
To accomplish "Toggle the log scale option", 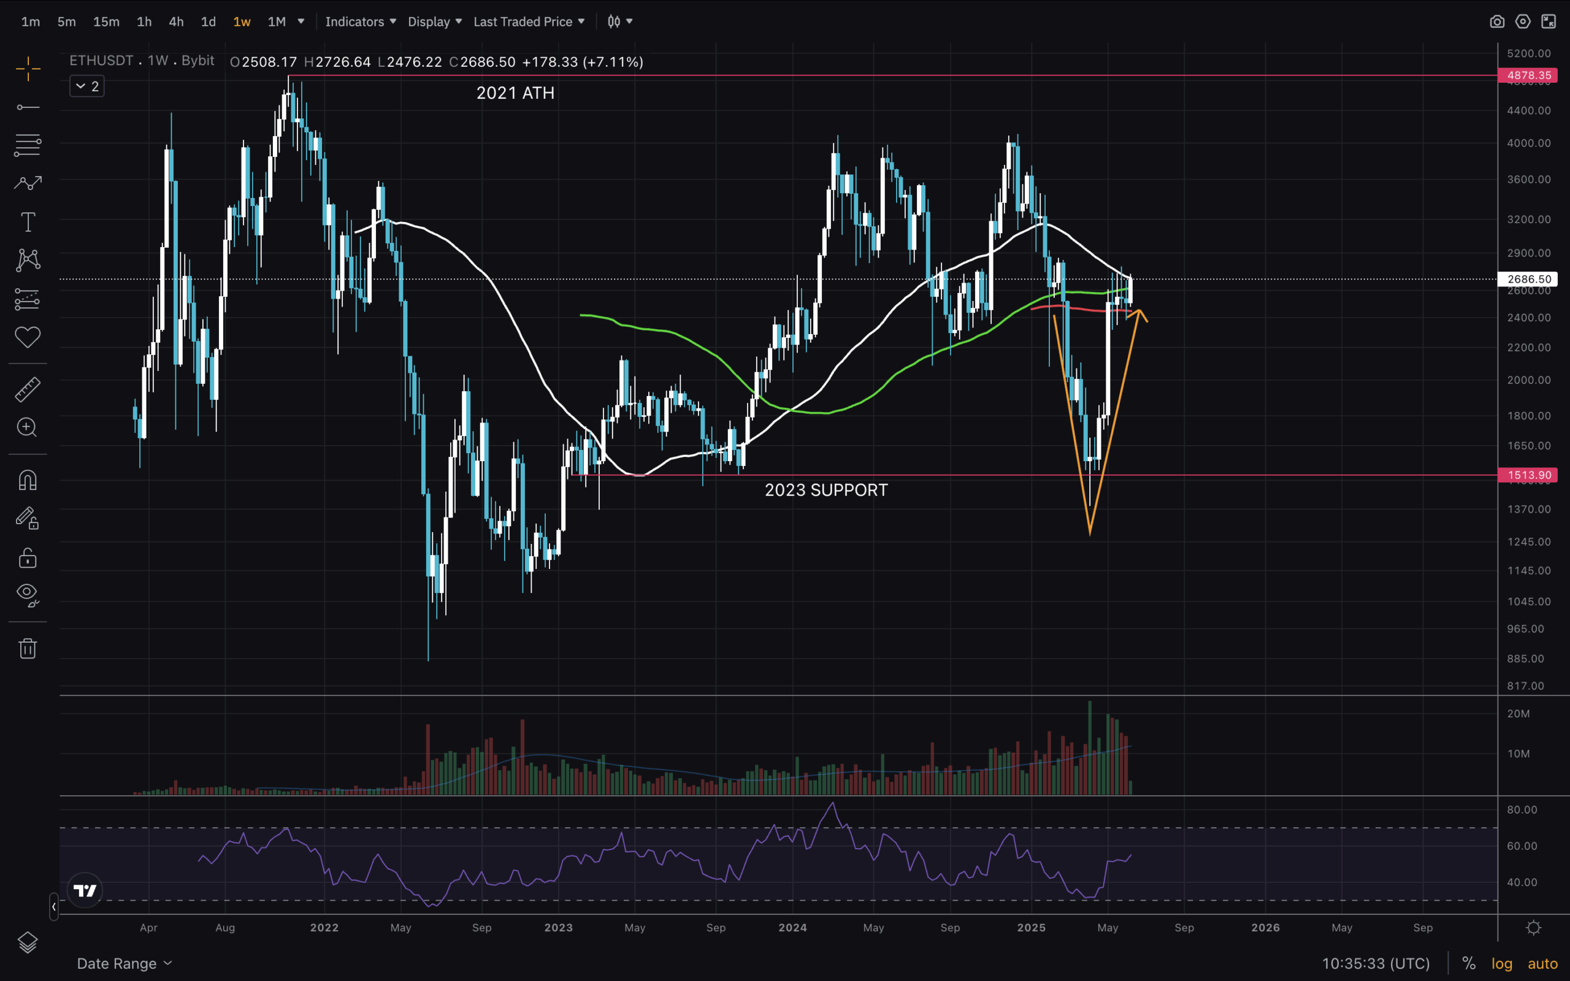I will (1501, 963).
